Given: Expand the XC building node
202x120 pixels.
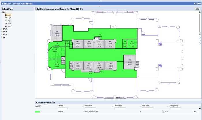Looking at the screenshot, I should pyautogui.click(x=2, y=37).
